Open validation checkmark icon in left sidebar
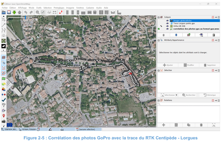 4,100
